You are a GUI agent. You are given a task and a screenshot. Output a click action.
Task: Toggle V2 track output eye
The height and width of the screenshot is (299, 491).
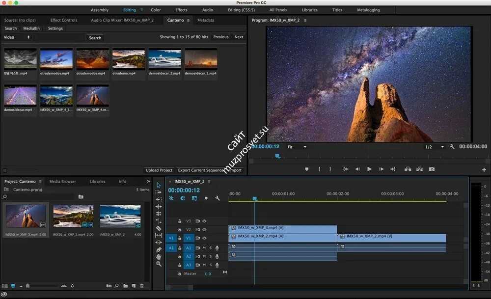[204, 229]
